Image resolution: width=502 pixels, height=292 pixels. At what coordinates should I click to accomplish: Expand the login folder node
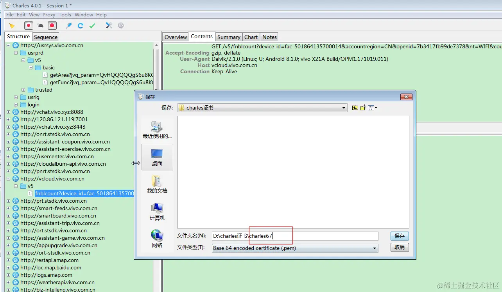coord(16,104)
